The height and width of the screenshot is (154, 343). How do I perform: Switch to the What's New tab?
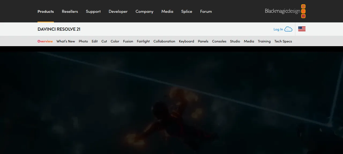[x=66, y=41]
